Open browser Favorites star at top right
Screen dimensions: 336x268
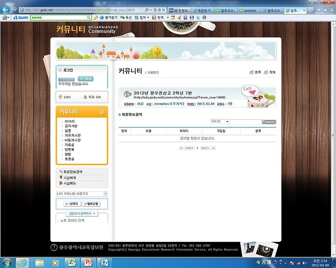[x=325, y=10]
